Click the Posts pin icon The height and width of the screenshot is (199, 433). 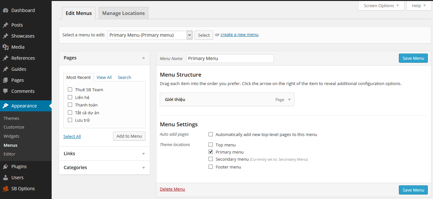6,25
